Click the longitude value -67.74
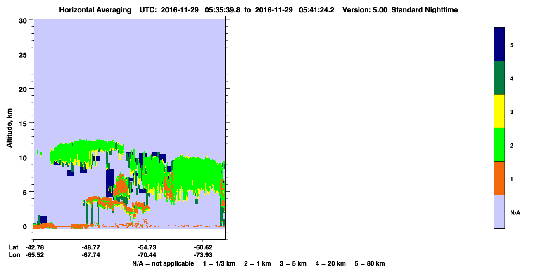The image size is (537, 275). click(90, 255)
